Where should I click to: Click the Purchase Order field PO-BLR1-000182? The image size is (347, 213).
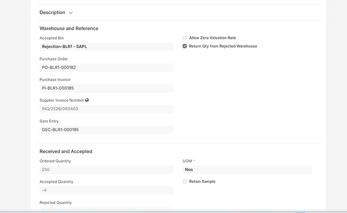click(x=106, y=67)
